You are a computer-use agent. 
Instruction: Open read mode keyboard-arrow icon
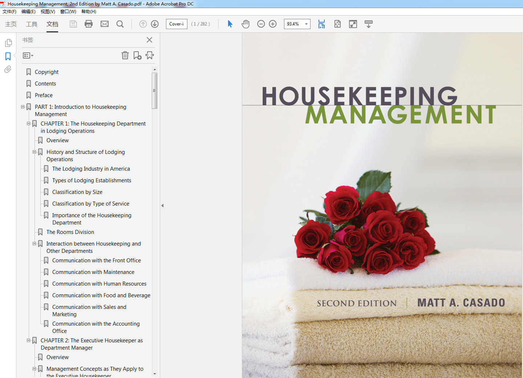369,24
